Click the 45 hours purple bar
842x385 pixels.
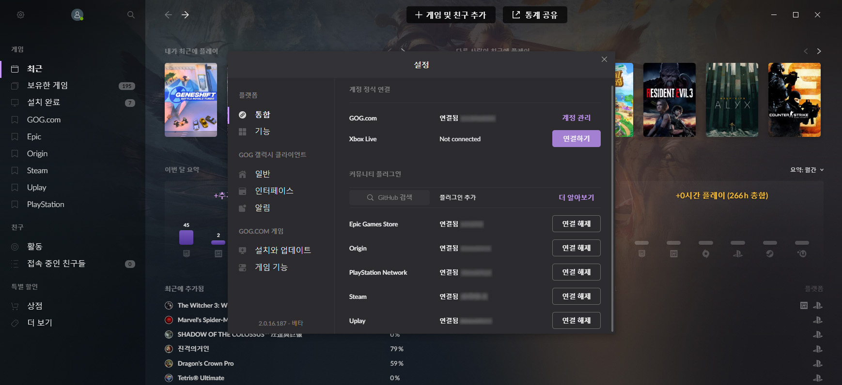tap(187, 237)
